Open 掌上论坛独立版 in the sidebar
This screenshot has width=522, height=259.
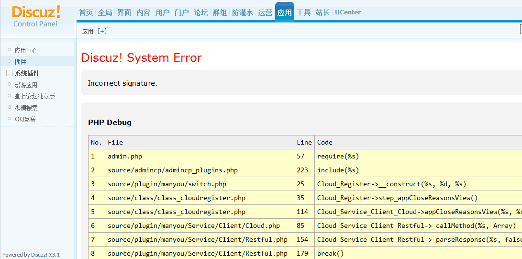coord(34,96)
